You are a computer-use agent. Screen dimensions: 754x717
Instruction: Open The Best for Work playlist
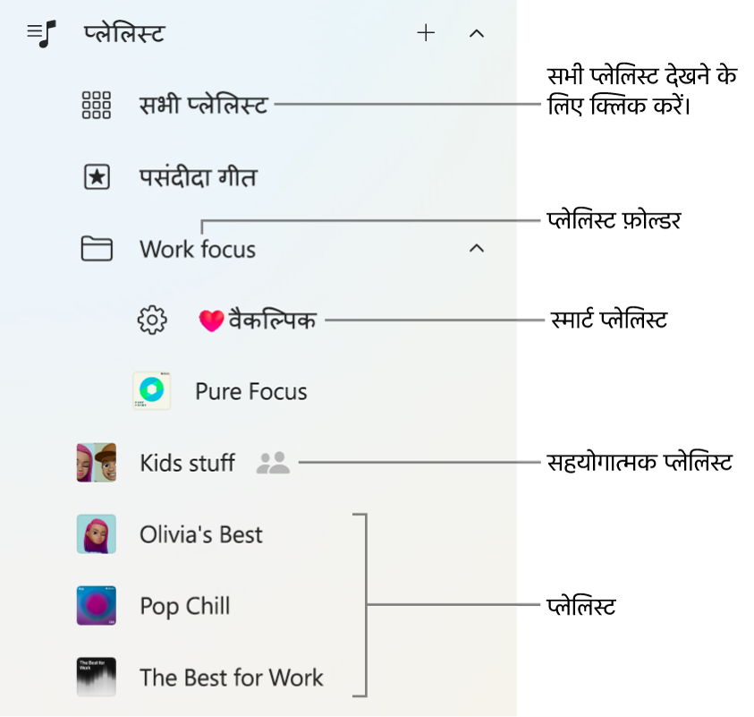click(232, 678)
